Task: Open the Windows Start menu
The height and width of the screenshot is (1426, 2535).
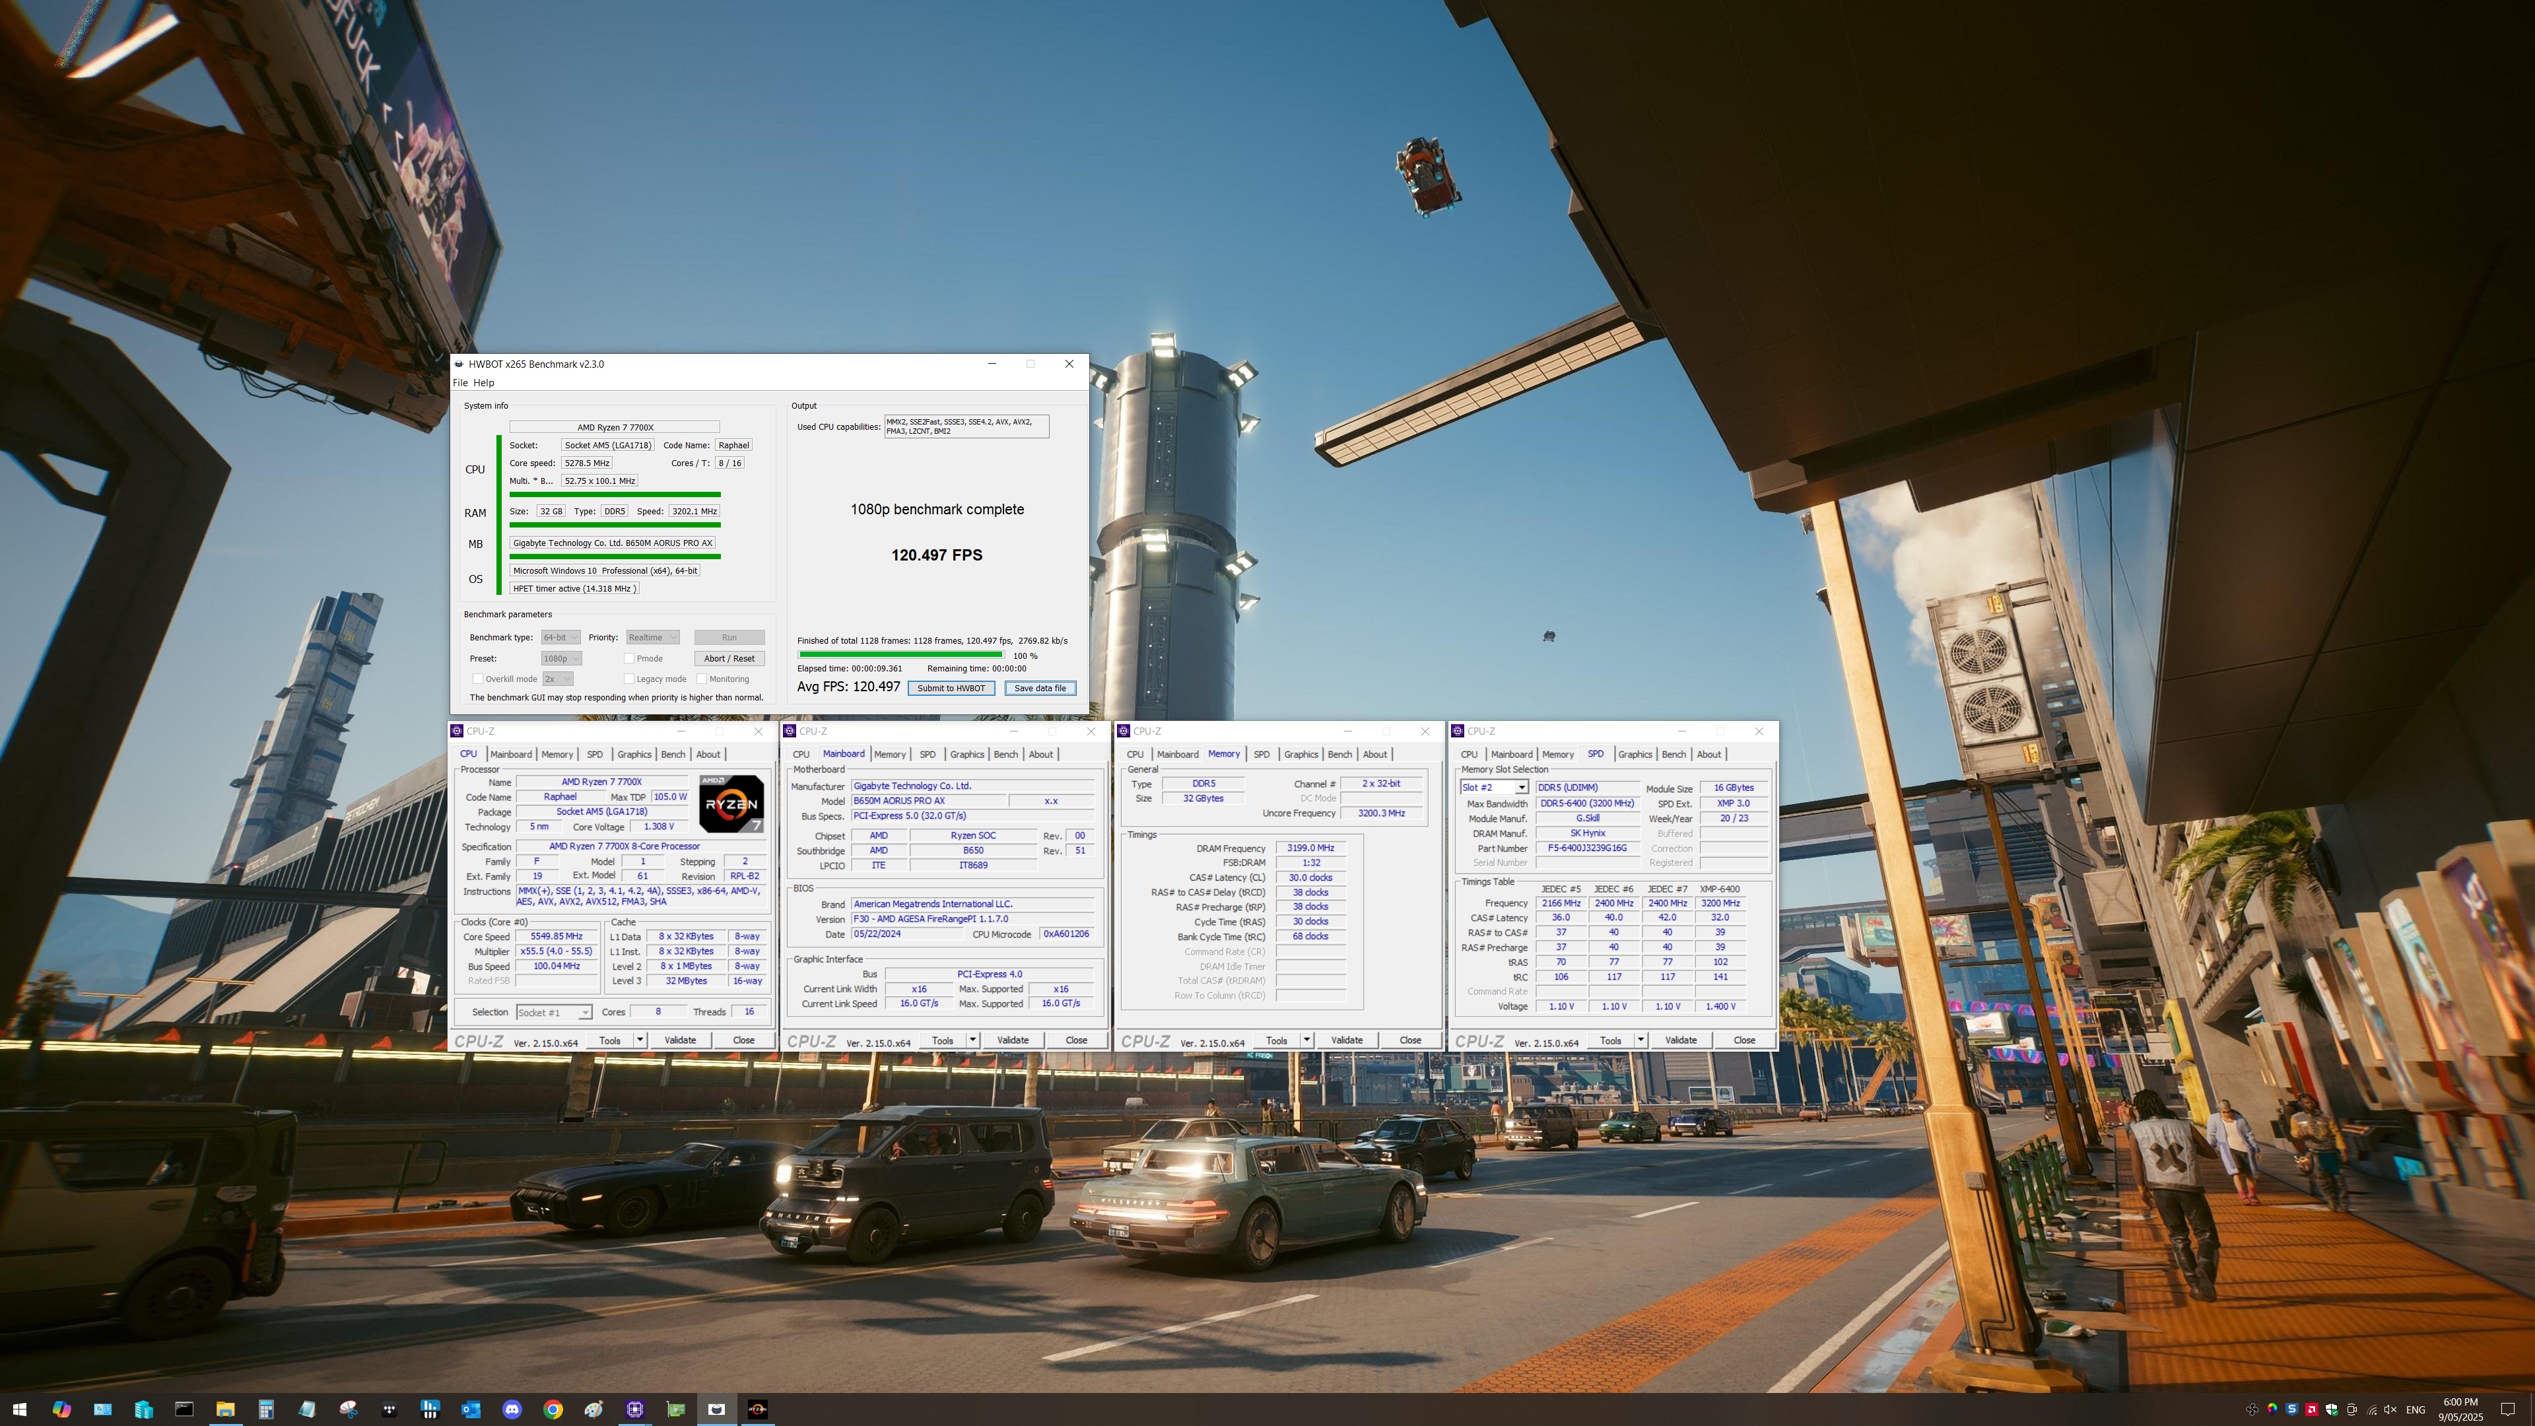Action: (20, 1409)
